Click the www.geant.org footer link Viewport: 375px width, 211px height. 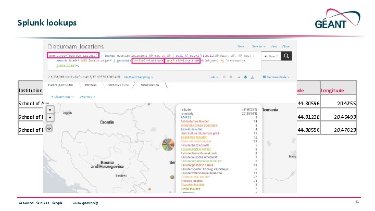pyautogui.click(x=85, y=203)
